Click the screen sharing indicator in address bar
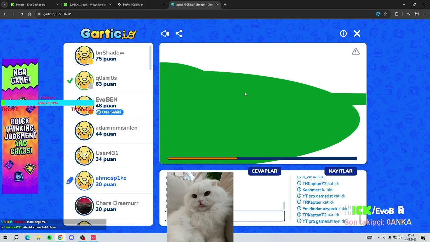430x242 pixels. click(x=378, y=14)
